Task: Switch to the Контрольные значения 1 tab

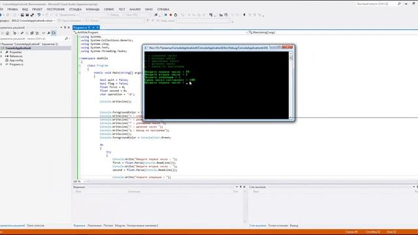Action: [x=142, y=225]
